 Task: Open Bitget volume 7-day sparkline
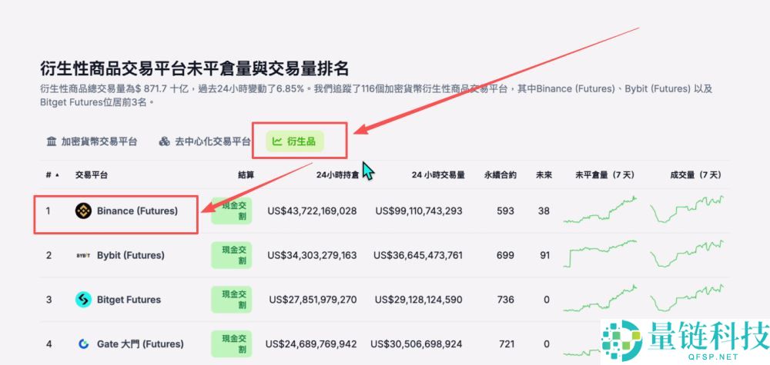click(x=687, y=298)
